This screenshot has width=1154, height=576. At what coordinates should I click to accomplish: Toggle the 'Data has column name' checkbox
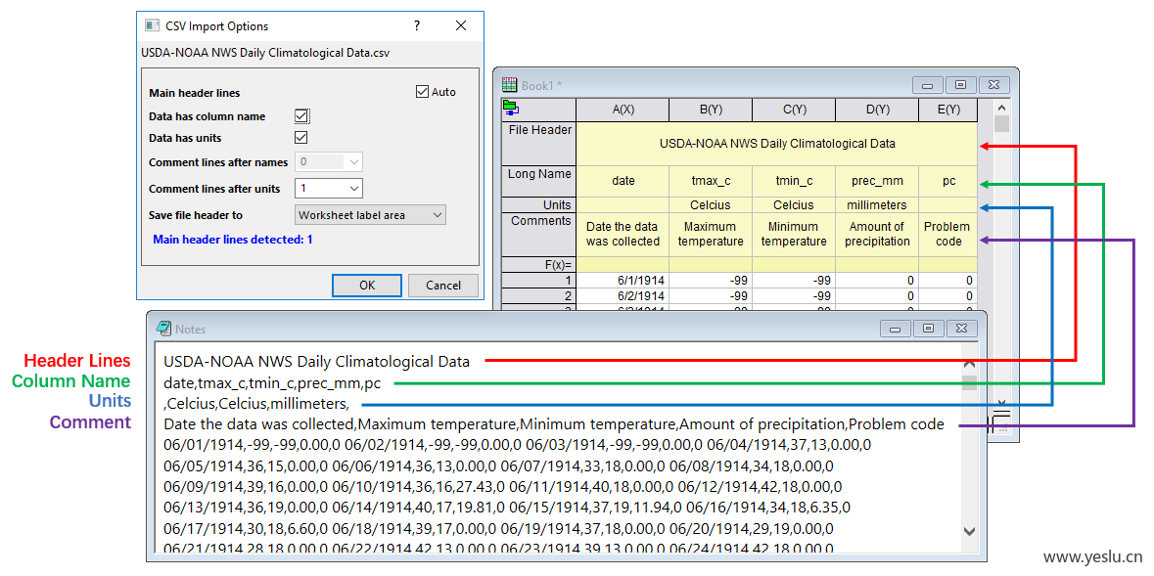tap(301, 116)
